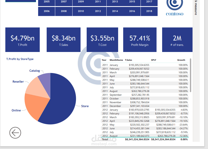Select year 2008 in the slicer
This screenshot has height=149, width=208.
pyautogui.click(x=64, y=11)
